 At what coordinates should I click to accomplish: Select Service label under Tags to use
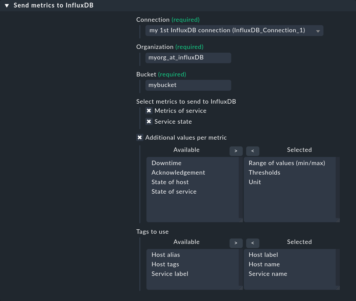pos(170,274)
